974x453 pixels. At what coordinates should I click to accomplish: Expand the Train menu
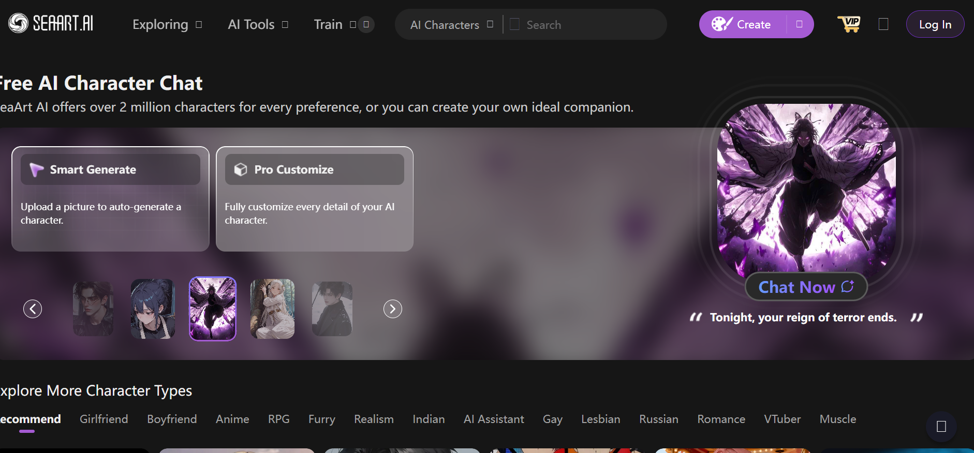tap(334, 24)
